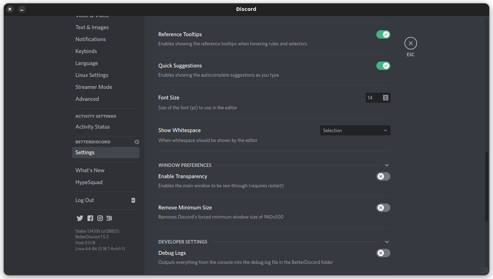Click the minimize icon in the title bar
Viewport: 493px width, 279px height.
[x=21, y=9]
